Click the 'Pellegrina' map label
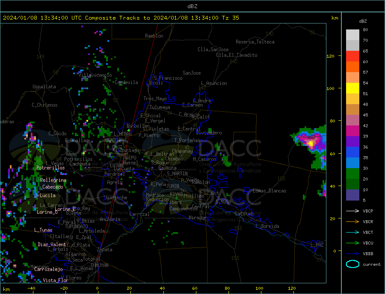 [x=53, y=180]
